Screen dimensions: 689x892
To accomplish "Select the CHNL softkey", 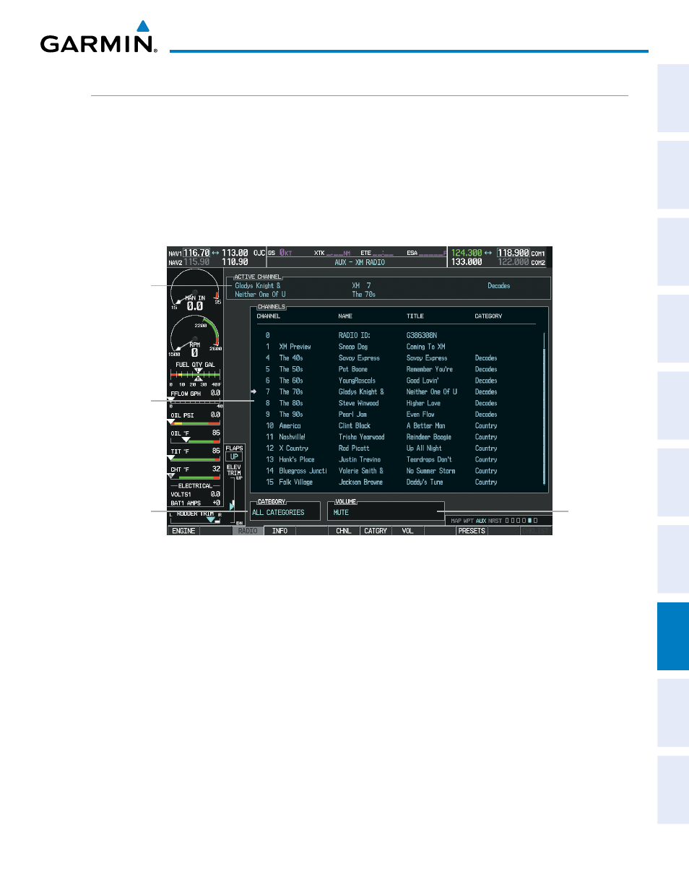I will [344, 531].
